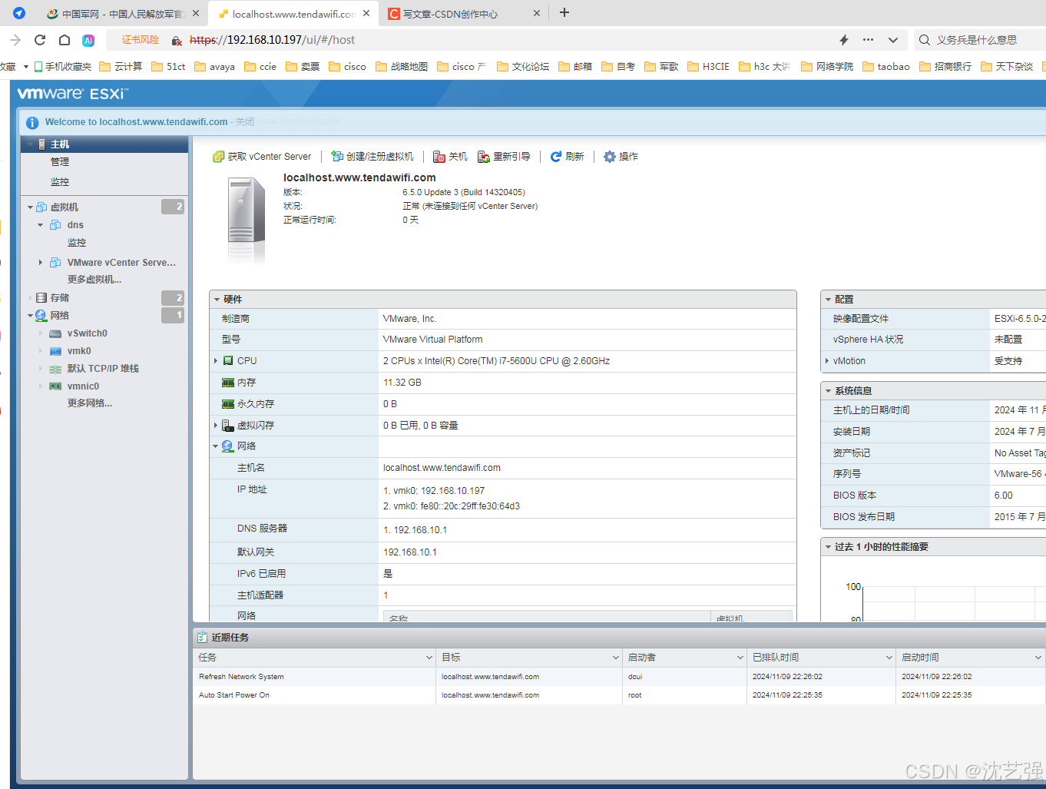Expand the CPU hardware row
This screenshot has height=789, width=1046.
click(216, 361)
